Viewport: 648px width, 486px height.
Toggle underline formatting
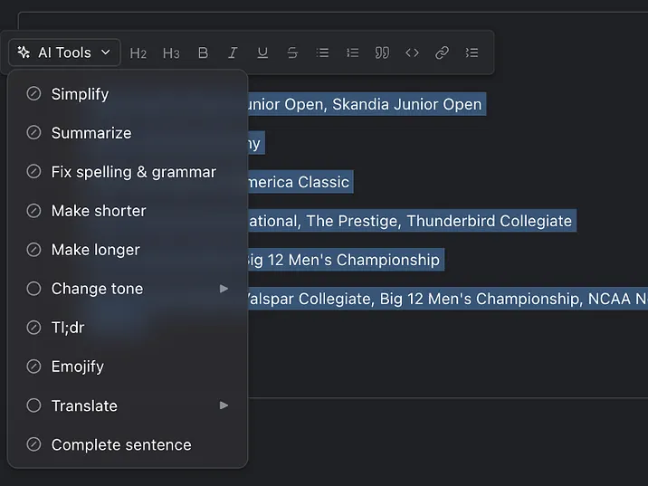(262, 52)
